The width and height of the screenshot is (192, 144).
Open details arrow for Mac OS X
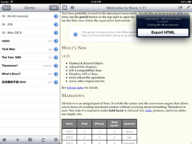pos(56,33)
